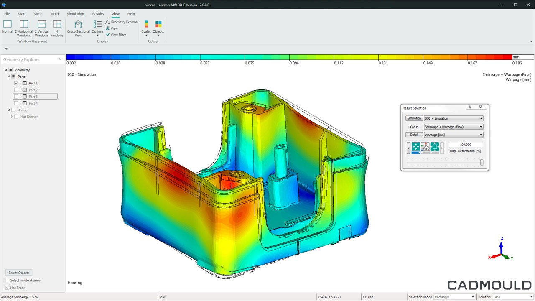This screenshot has height=301, width=535.
Task: Expand the Warpage [mm] detail dropdown
Action: pos(453,135)
